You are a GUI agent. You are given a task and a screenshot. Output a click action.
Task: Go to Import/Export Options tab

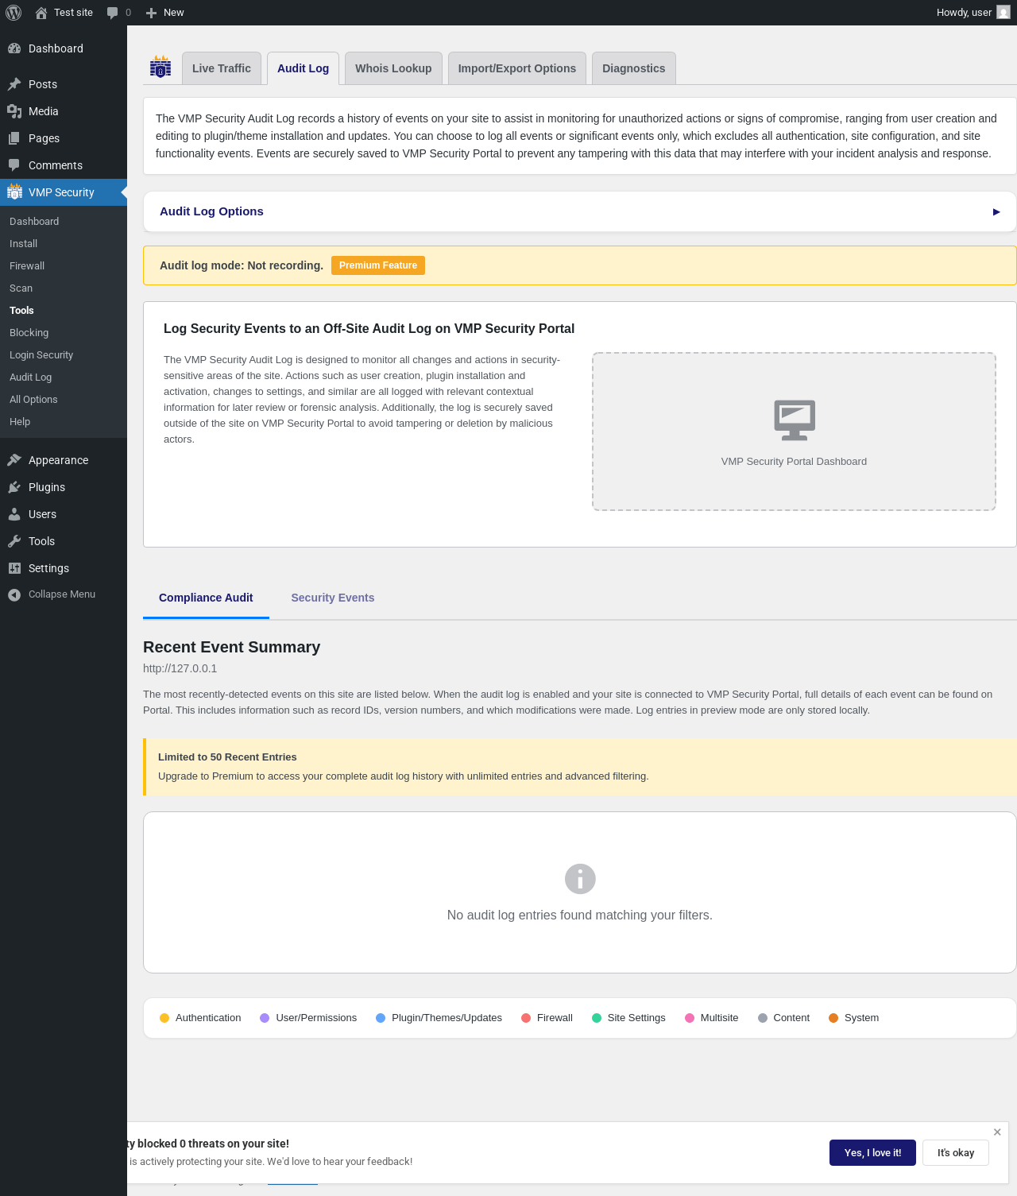point(517,68)
